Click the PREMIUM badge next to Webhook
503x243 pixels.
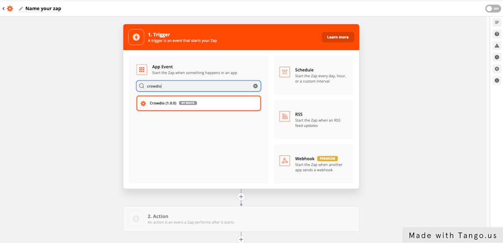[x=327, y=159]
